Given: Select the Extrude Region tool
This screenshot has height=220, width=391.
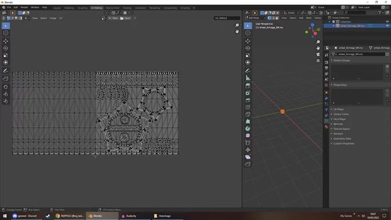Looking at the screenshot, I should pos(248,86).
